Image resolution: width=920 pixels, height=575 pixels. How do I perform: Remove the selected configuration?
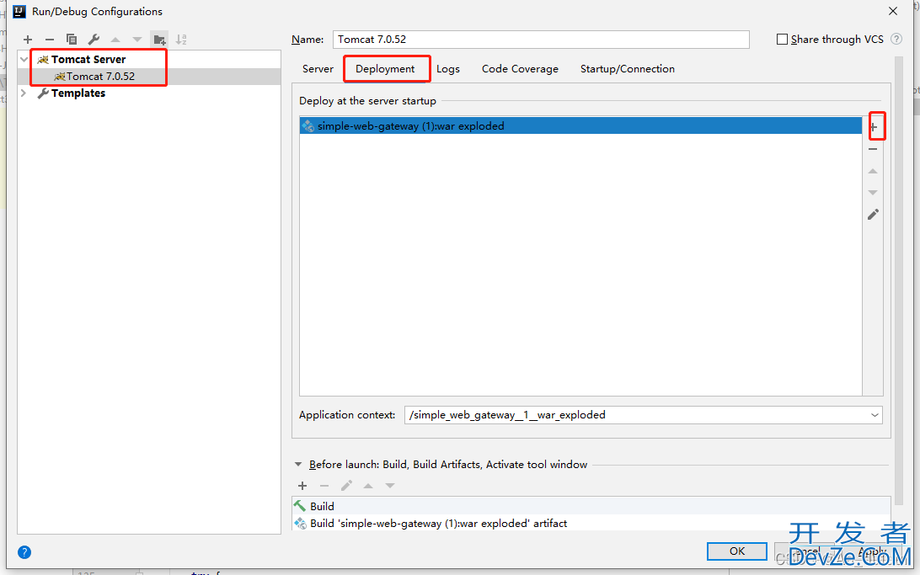(50, 40)
